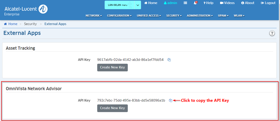Copy the OmniVista Network Advisor API key
280x121 pixels.
click(x=170, y=101)
